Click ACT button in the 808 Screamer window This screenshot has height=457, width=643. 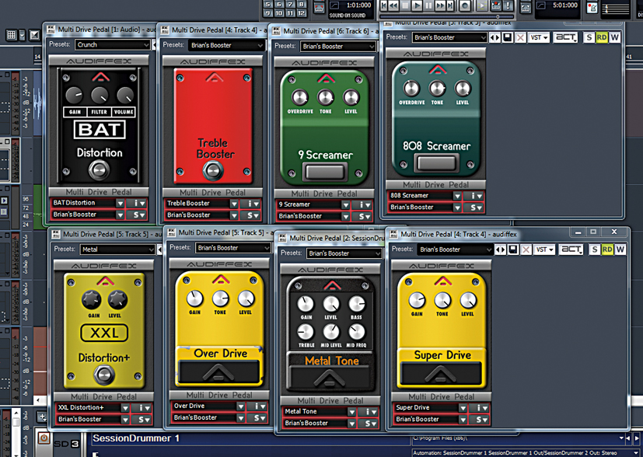[565, 38]
